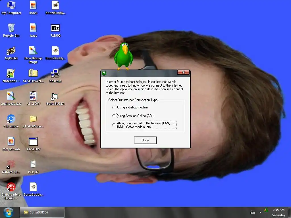Open the isaac file icon
Viewport: 291px width, 218px height.
[x=33, y=30]
